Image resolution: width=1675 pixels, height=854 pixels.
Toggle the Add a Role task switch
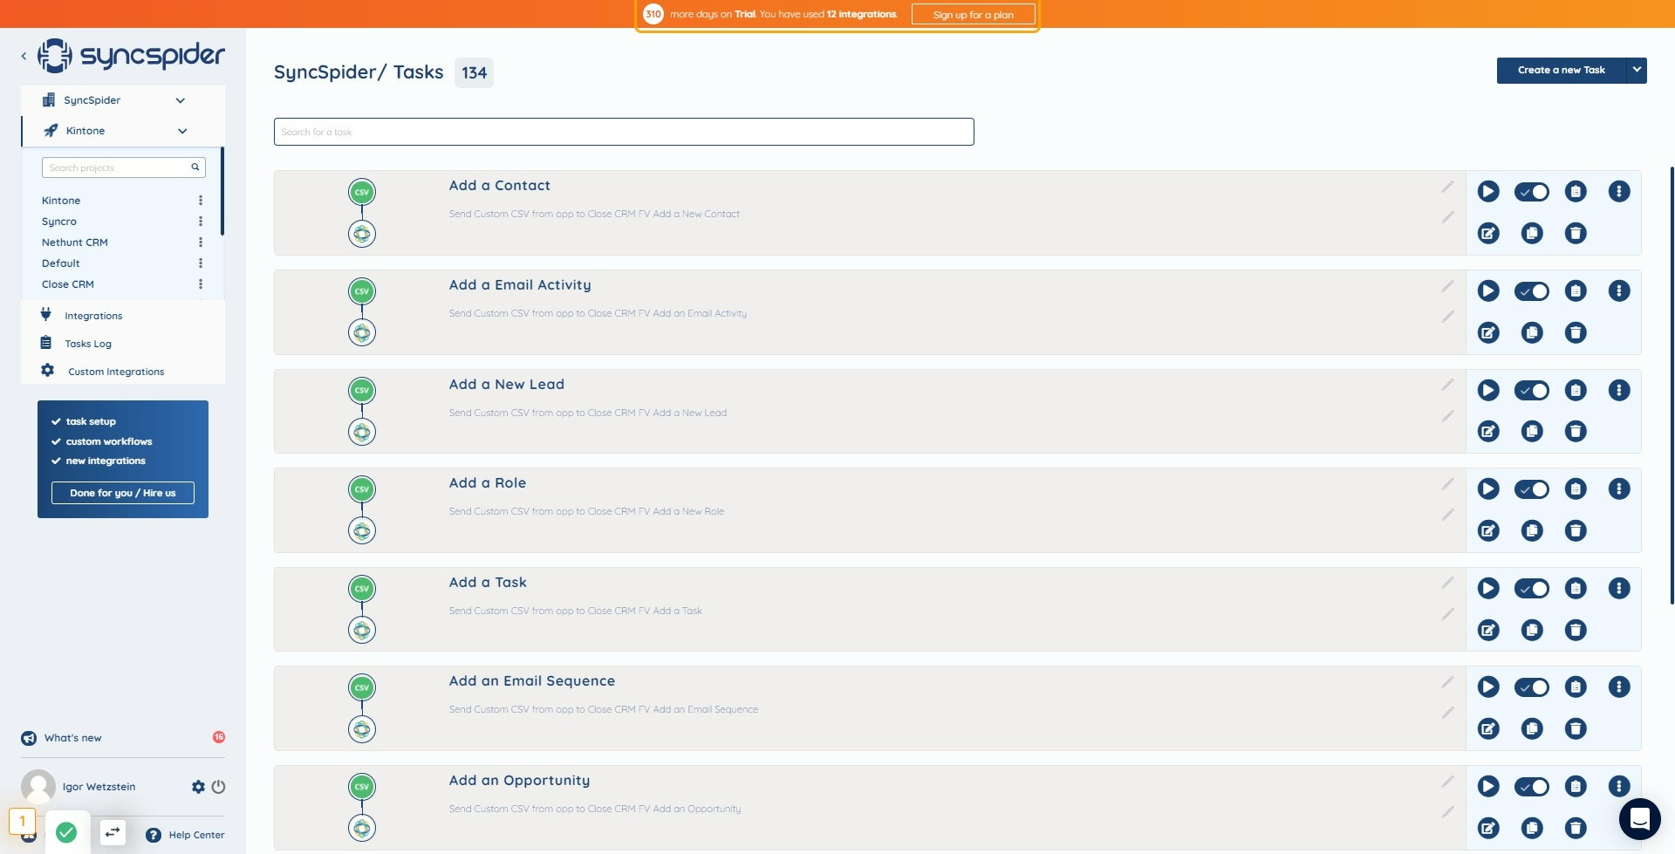pyautogui.click(x=1532, y=488)
